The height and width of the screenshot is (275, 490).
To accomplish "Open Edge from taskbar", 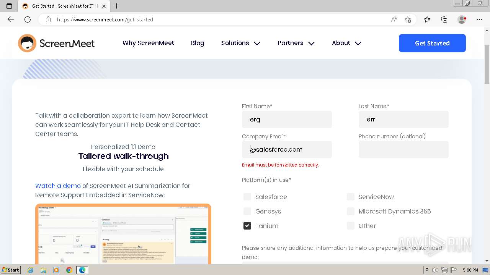I will point(82,270).
